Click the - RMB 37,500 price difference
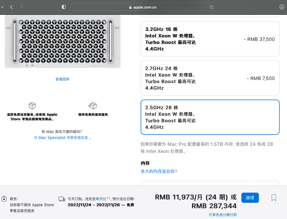Image resolution: width=287 pixels, height=219 pixels. pyautogui.click(x=259, y=39)
